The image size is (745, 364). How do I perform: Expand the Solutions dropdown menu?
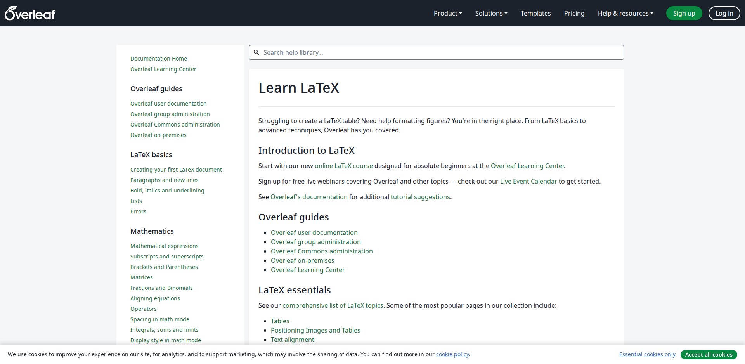(x=491, y=13)
